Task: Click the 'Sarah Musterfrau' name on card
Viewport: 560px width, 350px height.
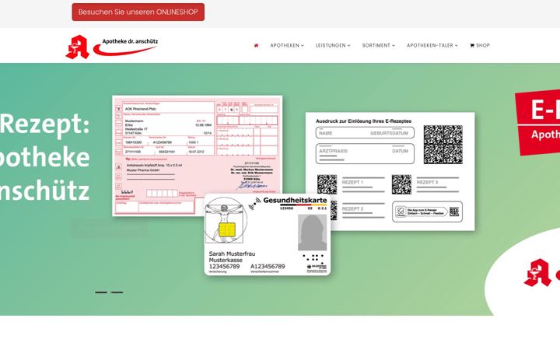Action: click(232, 254)
